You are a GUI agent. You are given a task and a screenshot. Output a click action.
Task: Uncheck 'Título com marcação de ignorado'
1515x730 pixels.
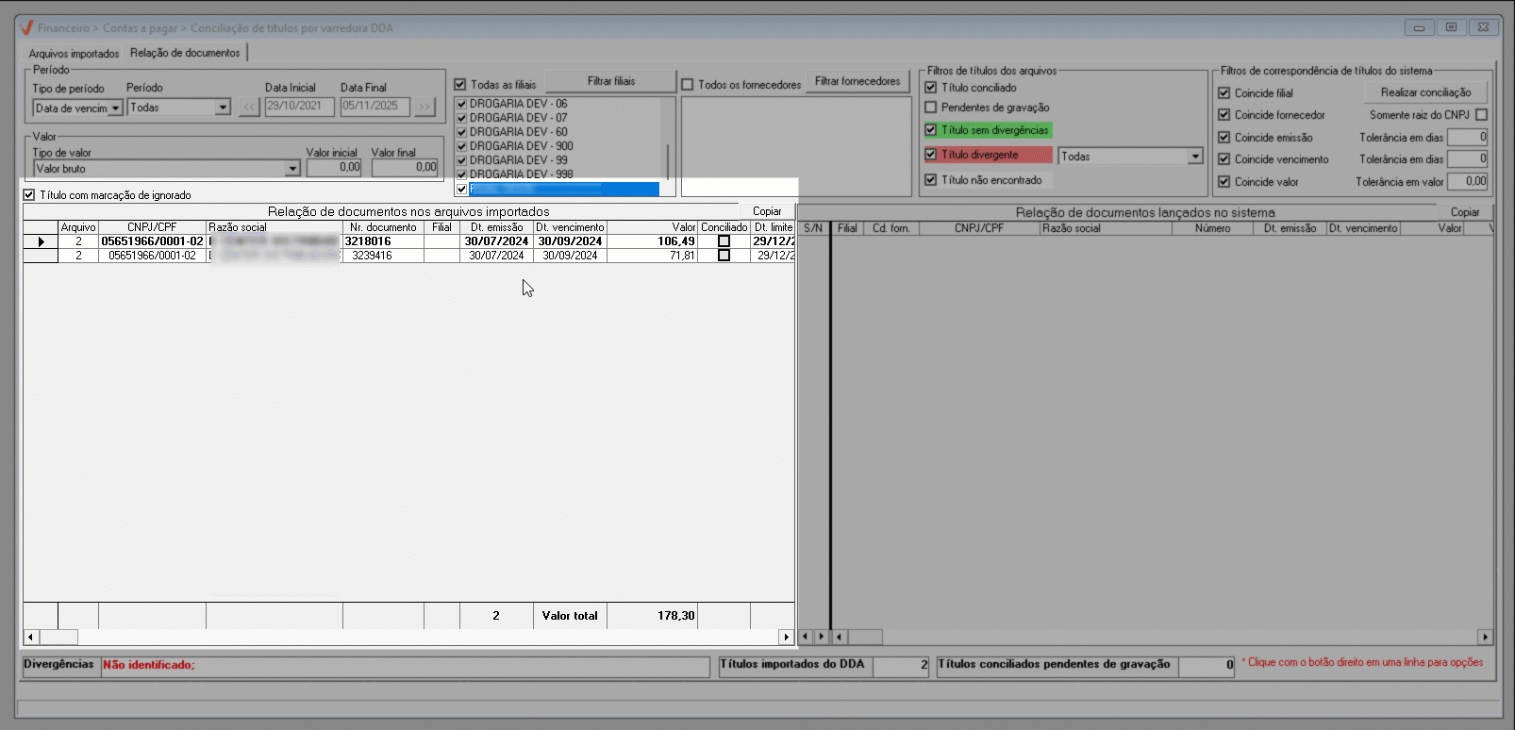29,195
